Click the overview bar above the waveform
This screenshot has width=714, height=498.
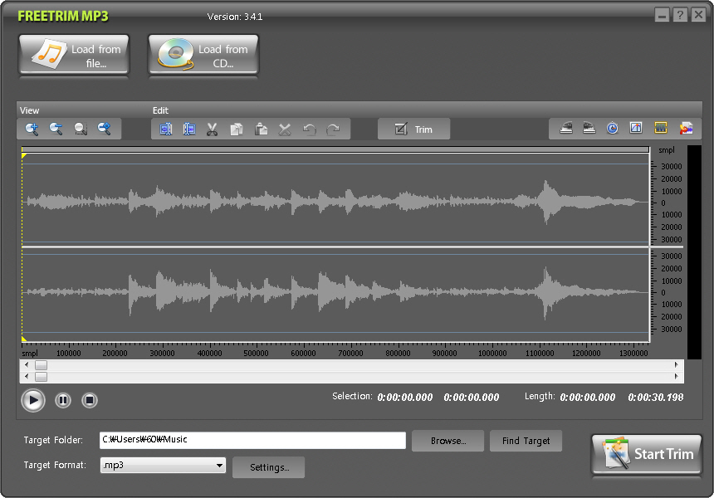[x=335, y=149]
